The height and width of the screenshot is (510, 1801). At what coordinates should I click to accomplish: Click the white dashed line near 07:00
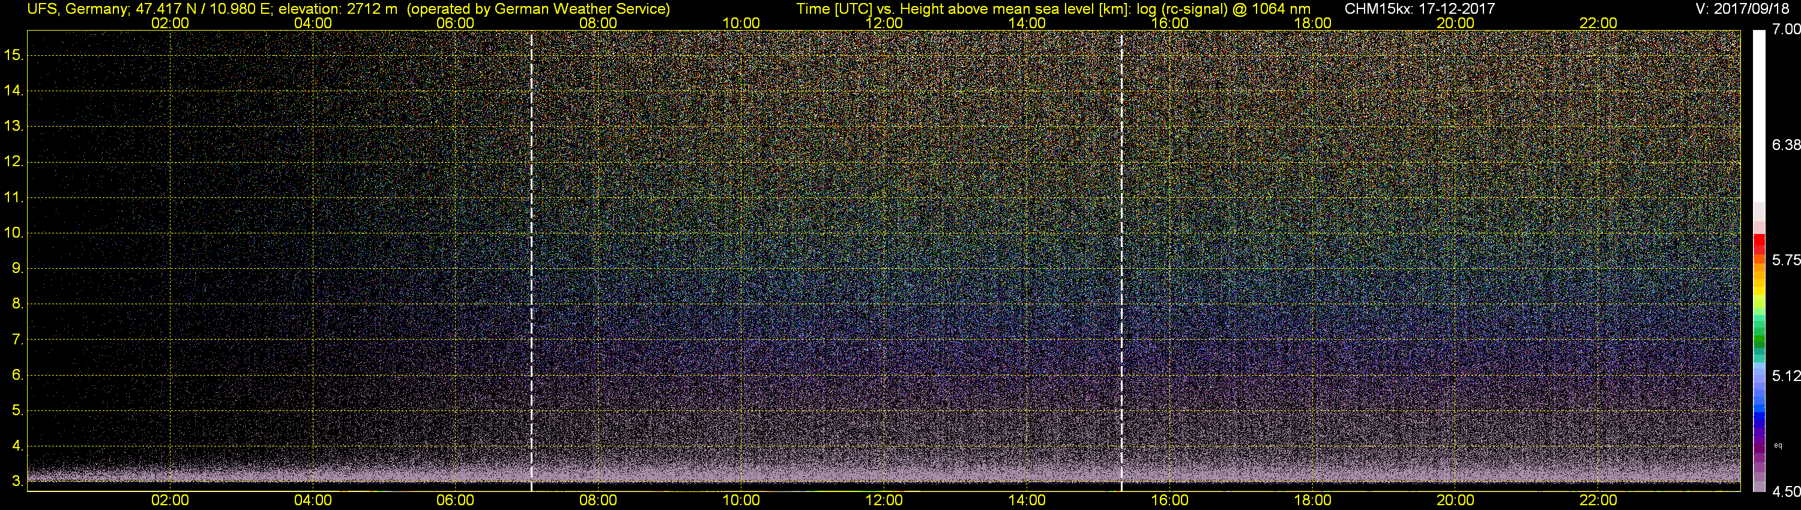click(531, 261)
